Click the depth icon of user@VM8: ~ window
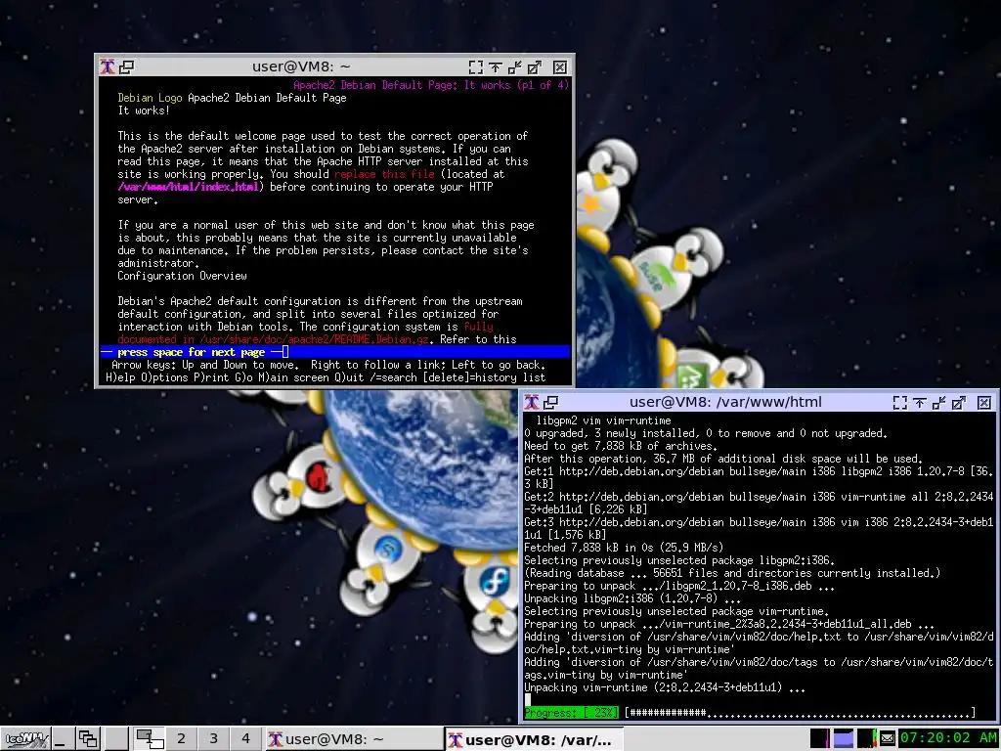This screenshot has width=1001, height=751. coord(127,66)
